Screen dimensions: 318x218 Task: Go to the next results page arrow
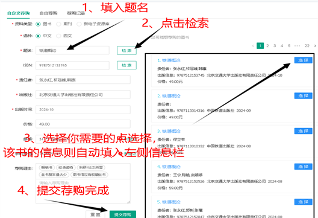(315, 46)
